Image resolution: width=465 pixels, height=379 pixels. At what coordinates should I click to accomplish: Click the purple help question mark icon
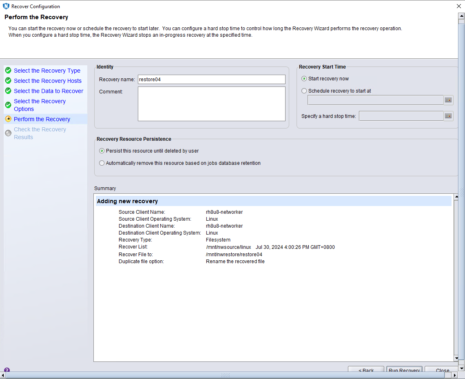pyautogui.click(x=7, y=370)
